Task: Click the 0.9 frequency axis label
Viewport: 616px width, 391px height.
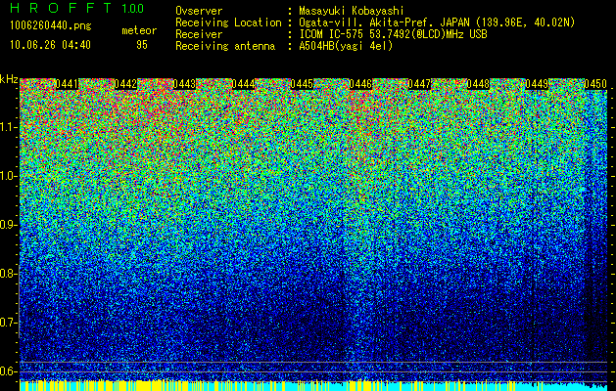Action: click(x=9, y=225)
